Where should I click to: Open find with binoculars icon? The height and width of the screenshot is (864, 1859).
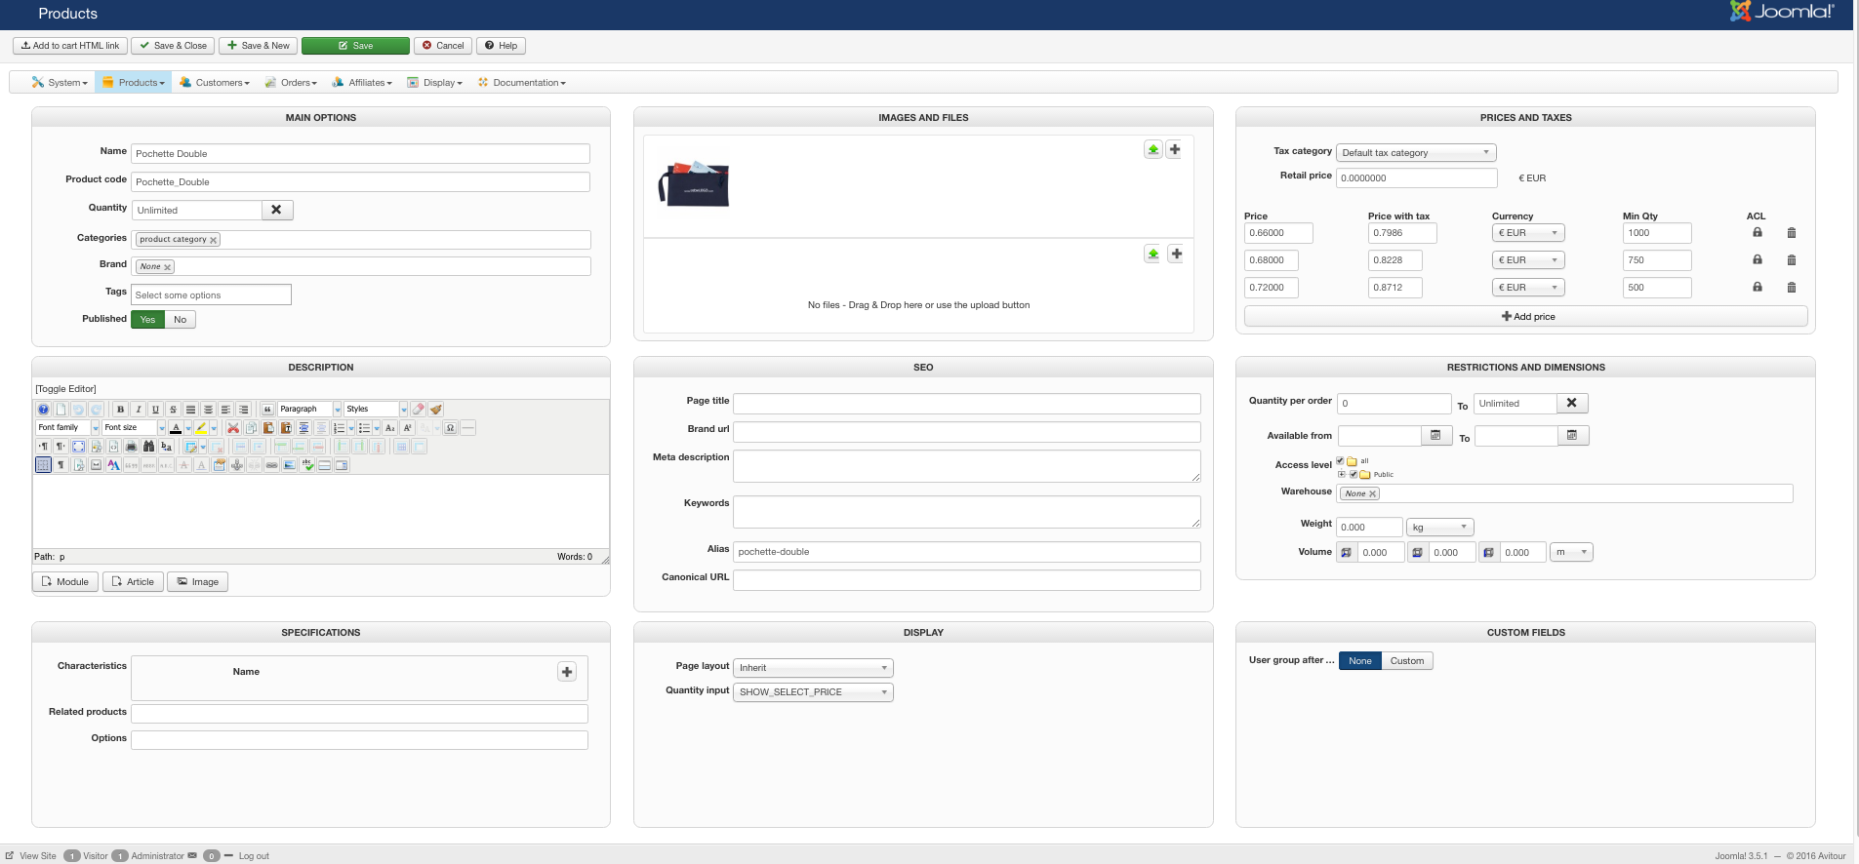(148, 447)
